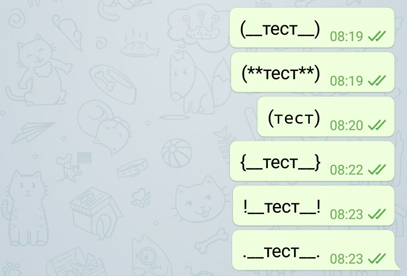Click the message text {__тест__}
407x276 pixels.
coord(280,163)
